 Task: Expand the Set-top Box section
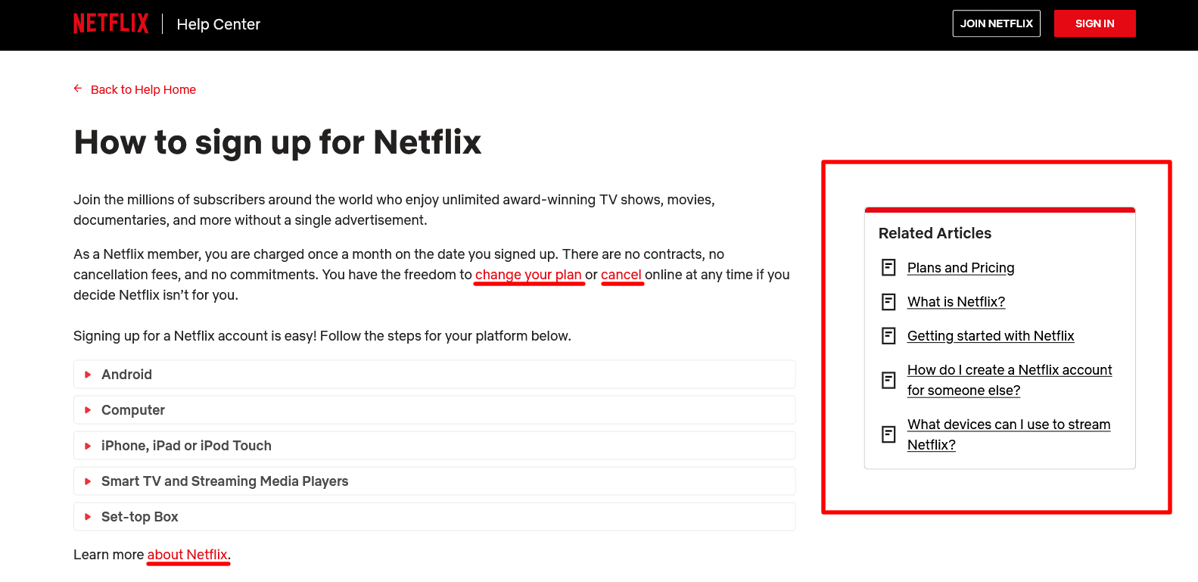140,517
